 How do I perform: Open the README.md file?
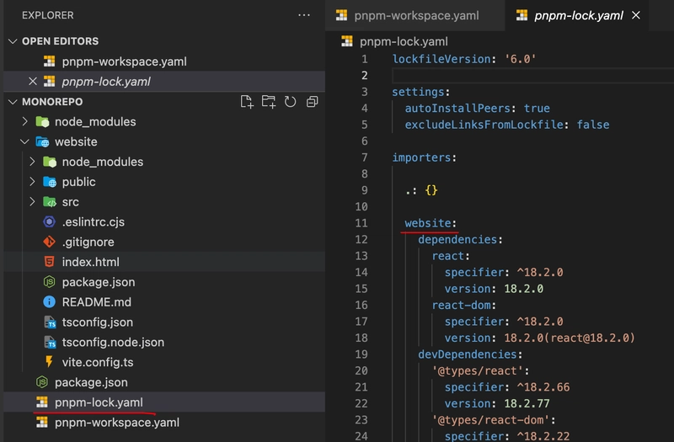click(164, 302)
